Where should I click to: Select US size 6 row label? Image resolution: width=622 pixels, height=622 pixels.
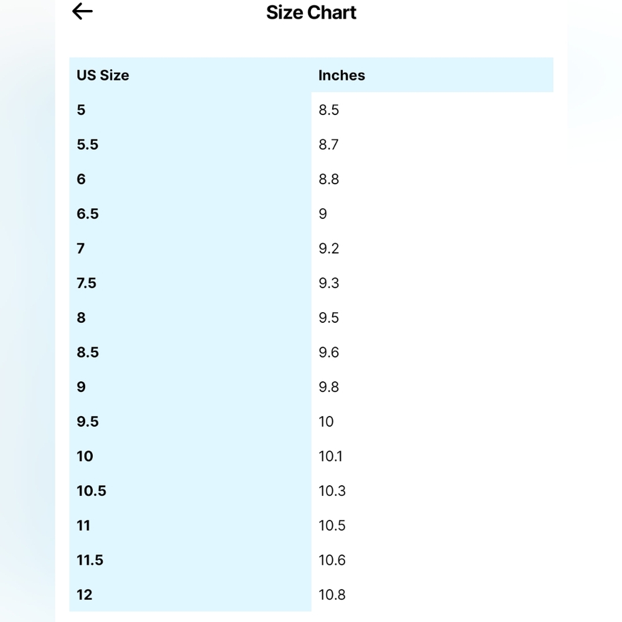[81, 179]
